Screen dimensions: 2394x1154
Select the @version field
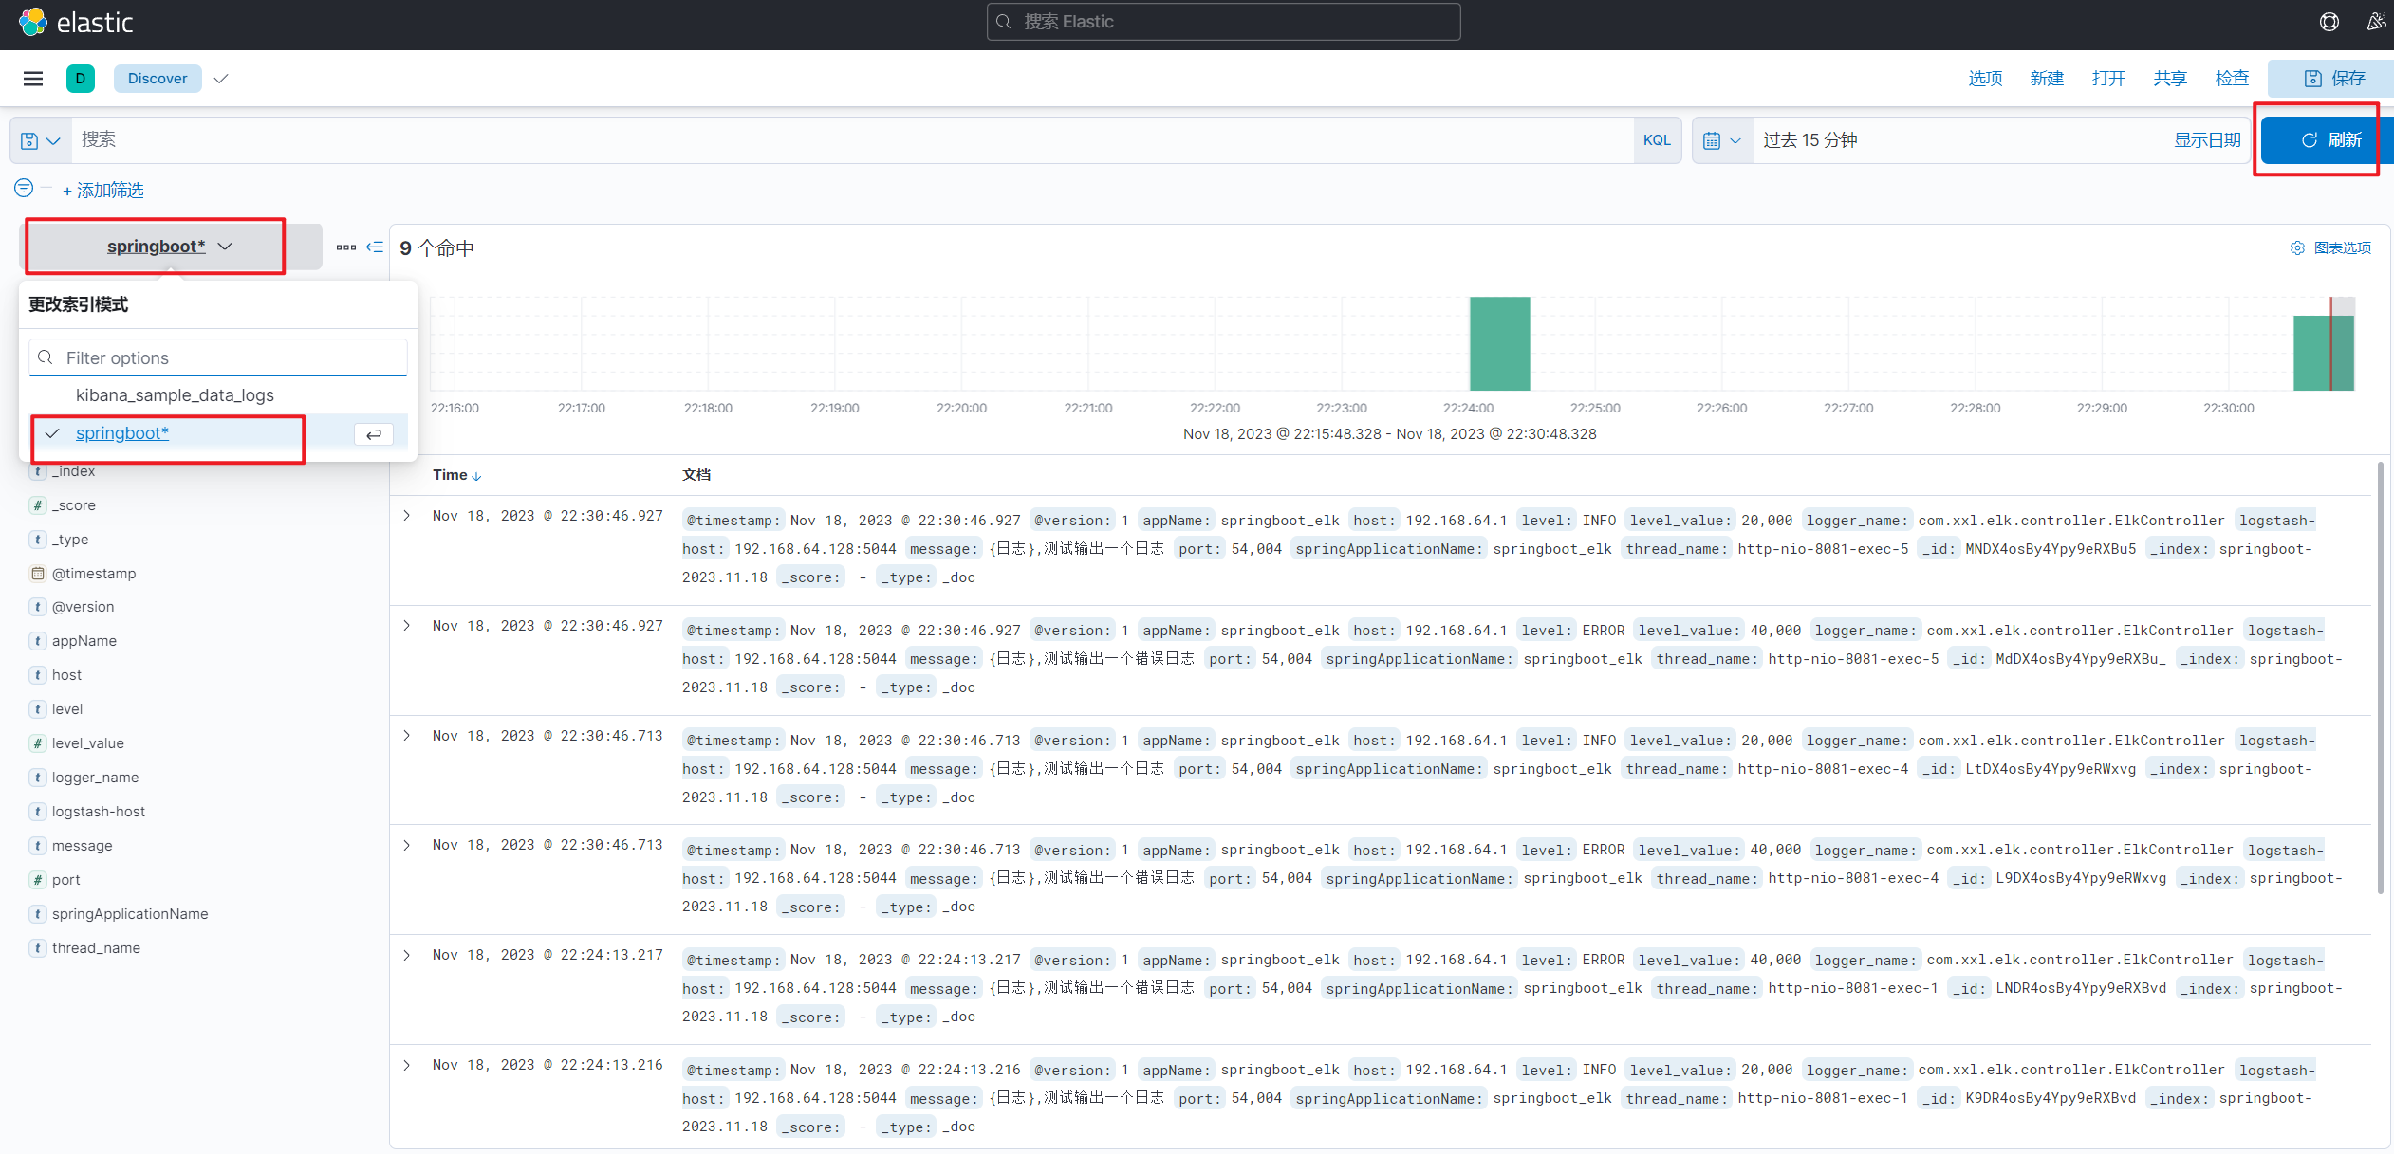tap(83, 607)
